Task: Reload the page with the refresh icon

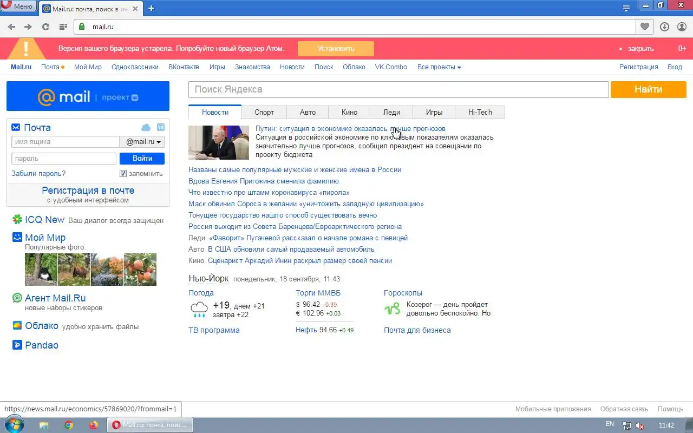Action: tap(45, 27)
